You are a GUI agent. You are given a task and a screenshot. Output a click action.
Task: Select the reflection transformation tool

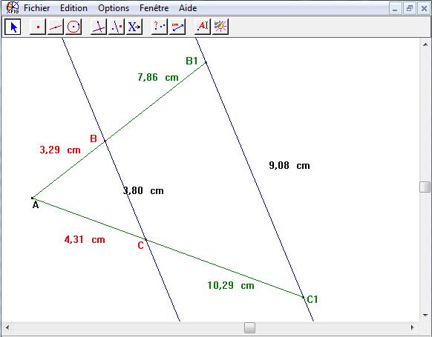click(x=117, y=27)
